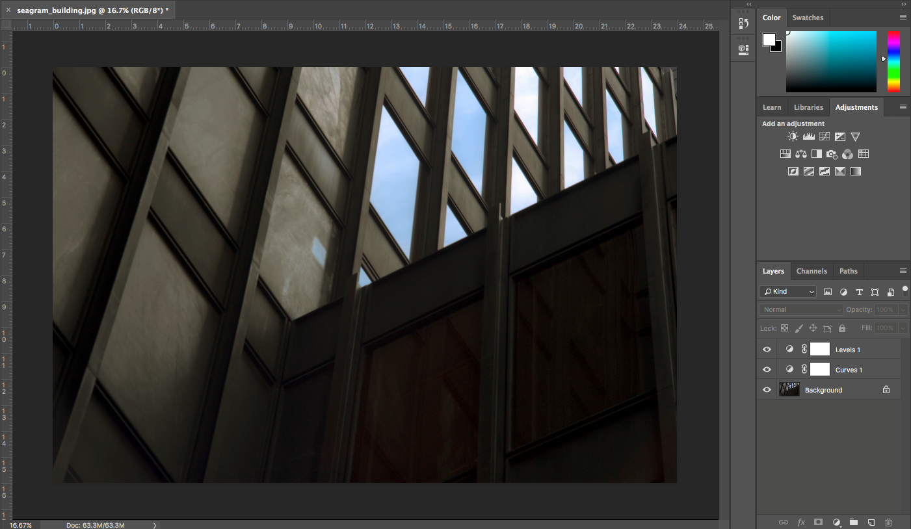Click the Color Balance scales icon
This screenshot has height=529, width=911.
[x=801, y=154]
